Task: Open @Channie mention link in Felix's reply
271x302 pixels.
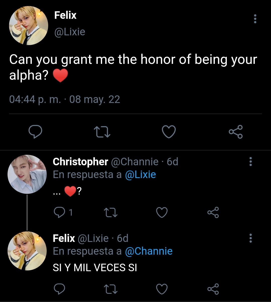Action: 149,251
